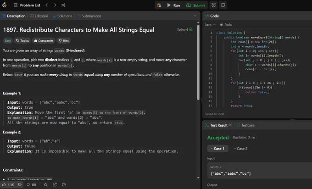Show the Topics tag
Image resolution: width=312 pixels, height=189 pixels.
click(x=22, y=40)
